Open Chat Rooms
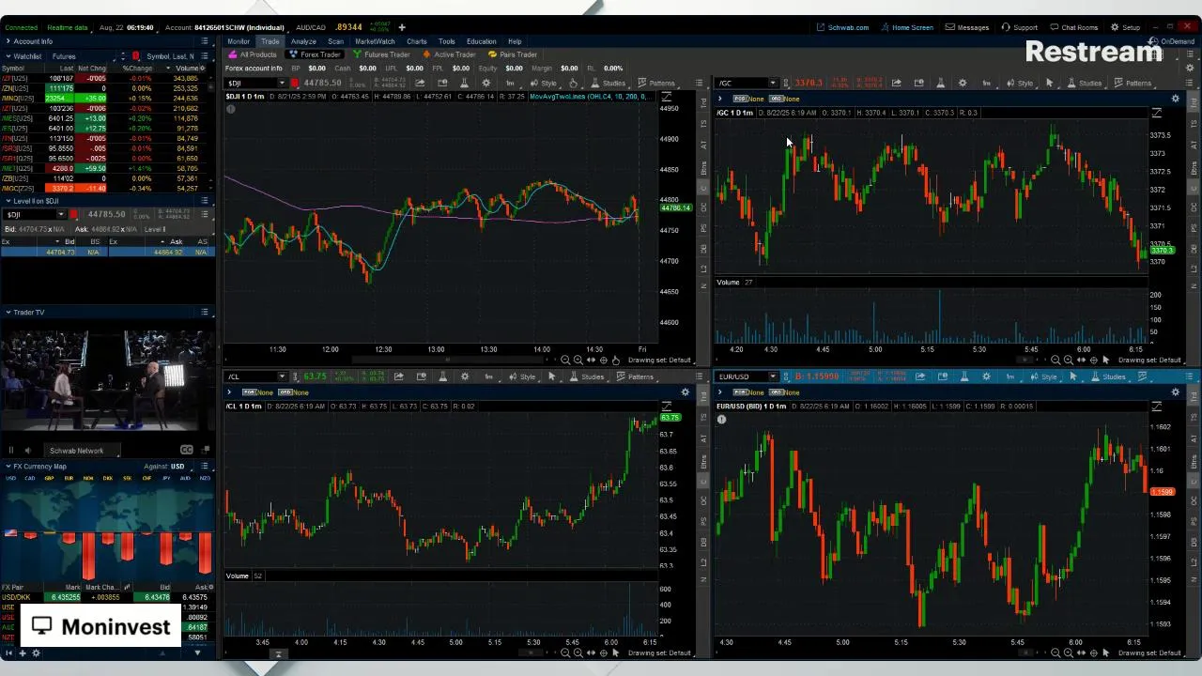 (1073, 27)
